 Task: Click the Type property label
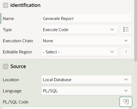click(7, 30)
